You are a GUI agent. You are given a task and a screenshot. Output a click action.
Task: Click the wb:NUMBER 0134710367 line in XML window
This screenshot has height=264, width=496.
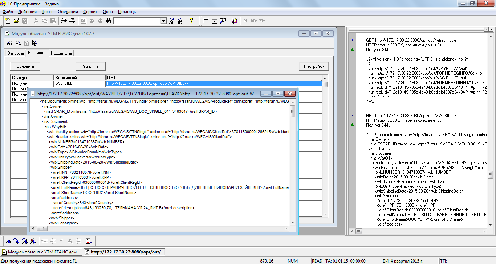point(86,142)
